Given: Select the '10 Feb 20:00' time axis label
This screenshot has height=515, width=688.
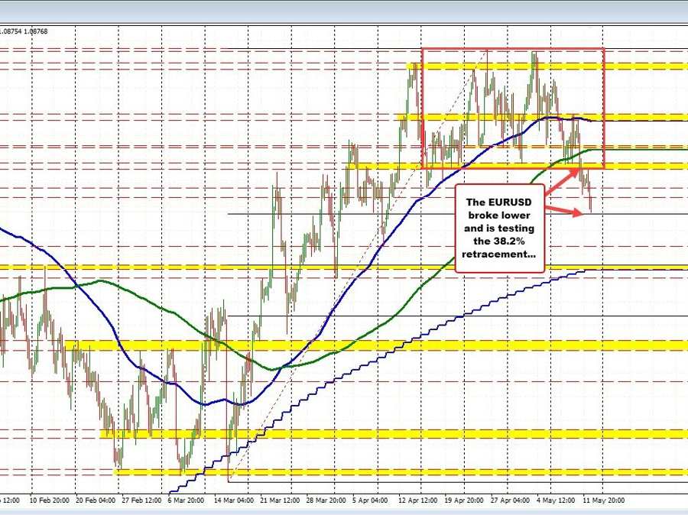Looking at the screenshot, I should 49,500.
